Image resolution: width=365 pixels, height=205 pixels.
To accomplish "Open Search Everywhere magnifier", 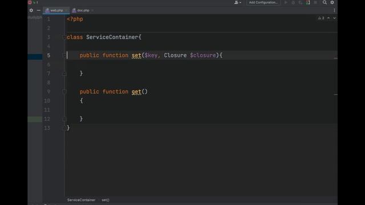I will click(x=325, y=2).
